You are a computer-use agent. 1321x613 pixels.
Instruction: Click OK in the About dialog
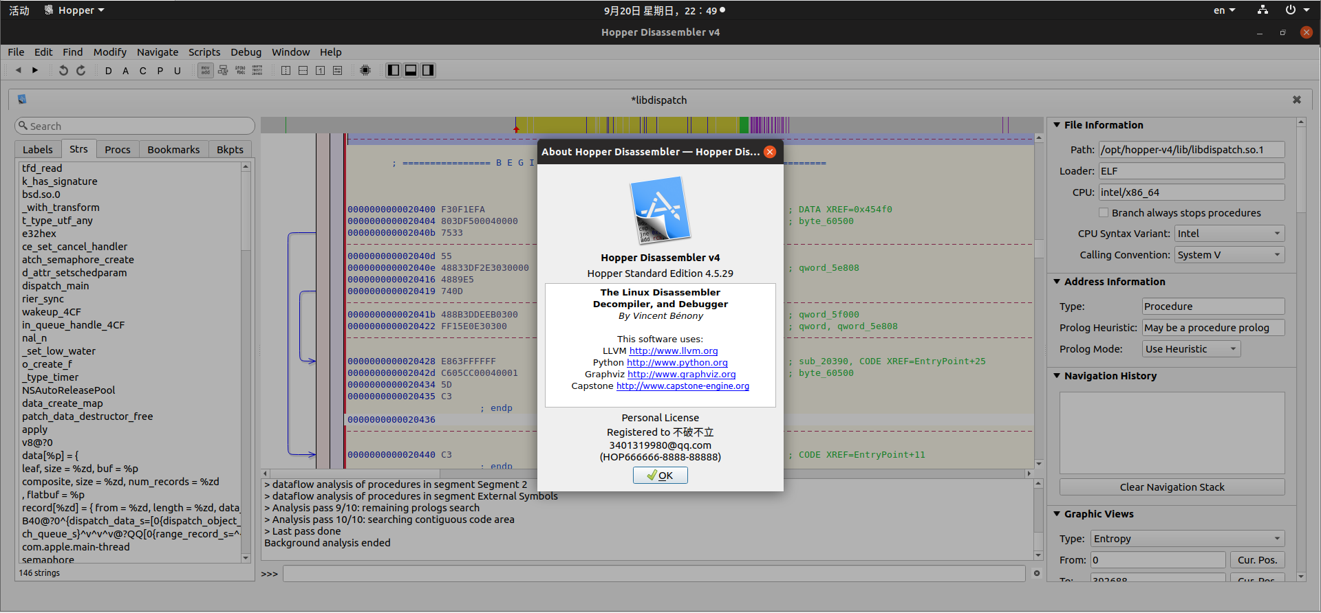point(660,476)
